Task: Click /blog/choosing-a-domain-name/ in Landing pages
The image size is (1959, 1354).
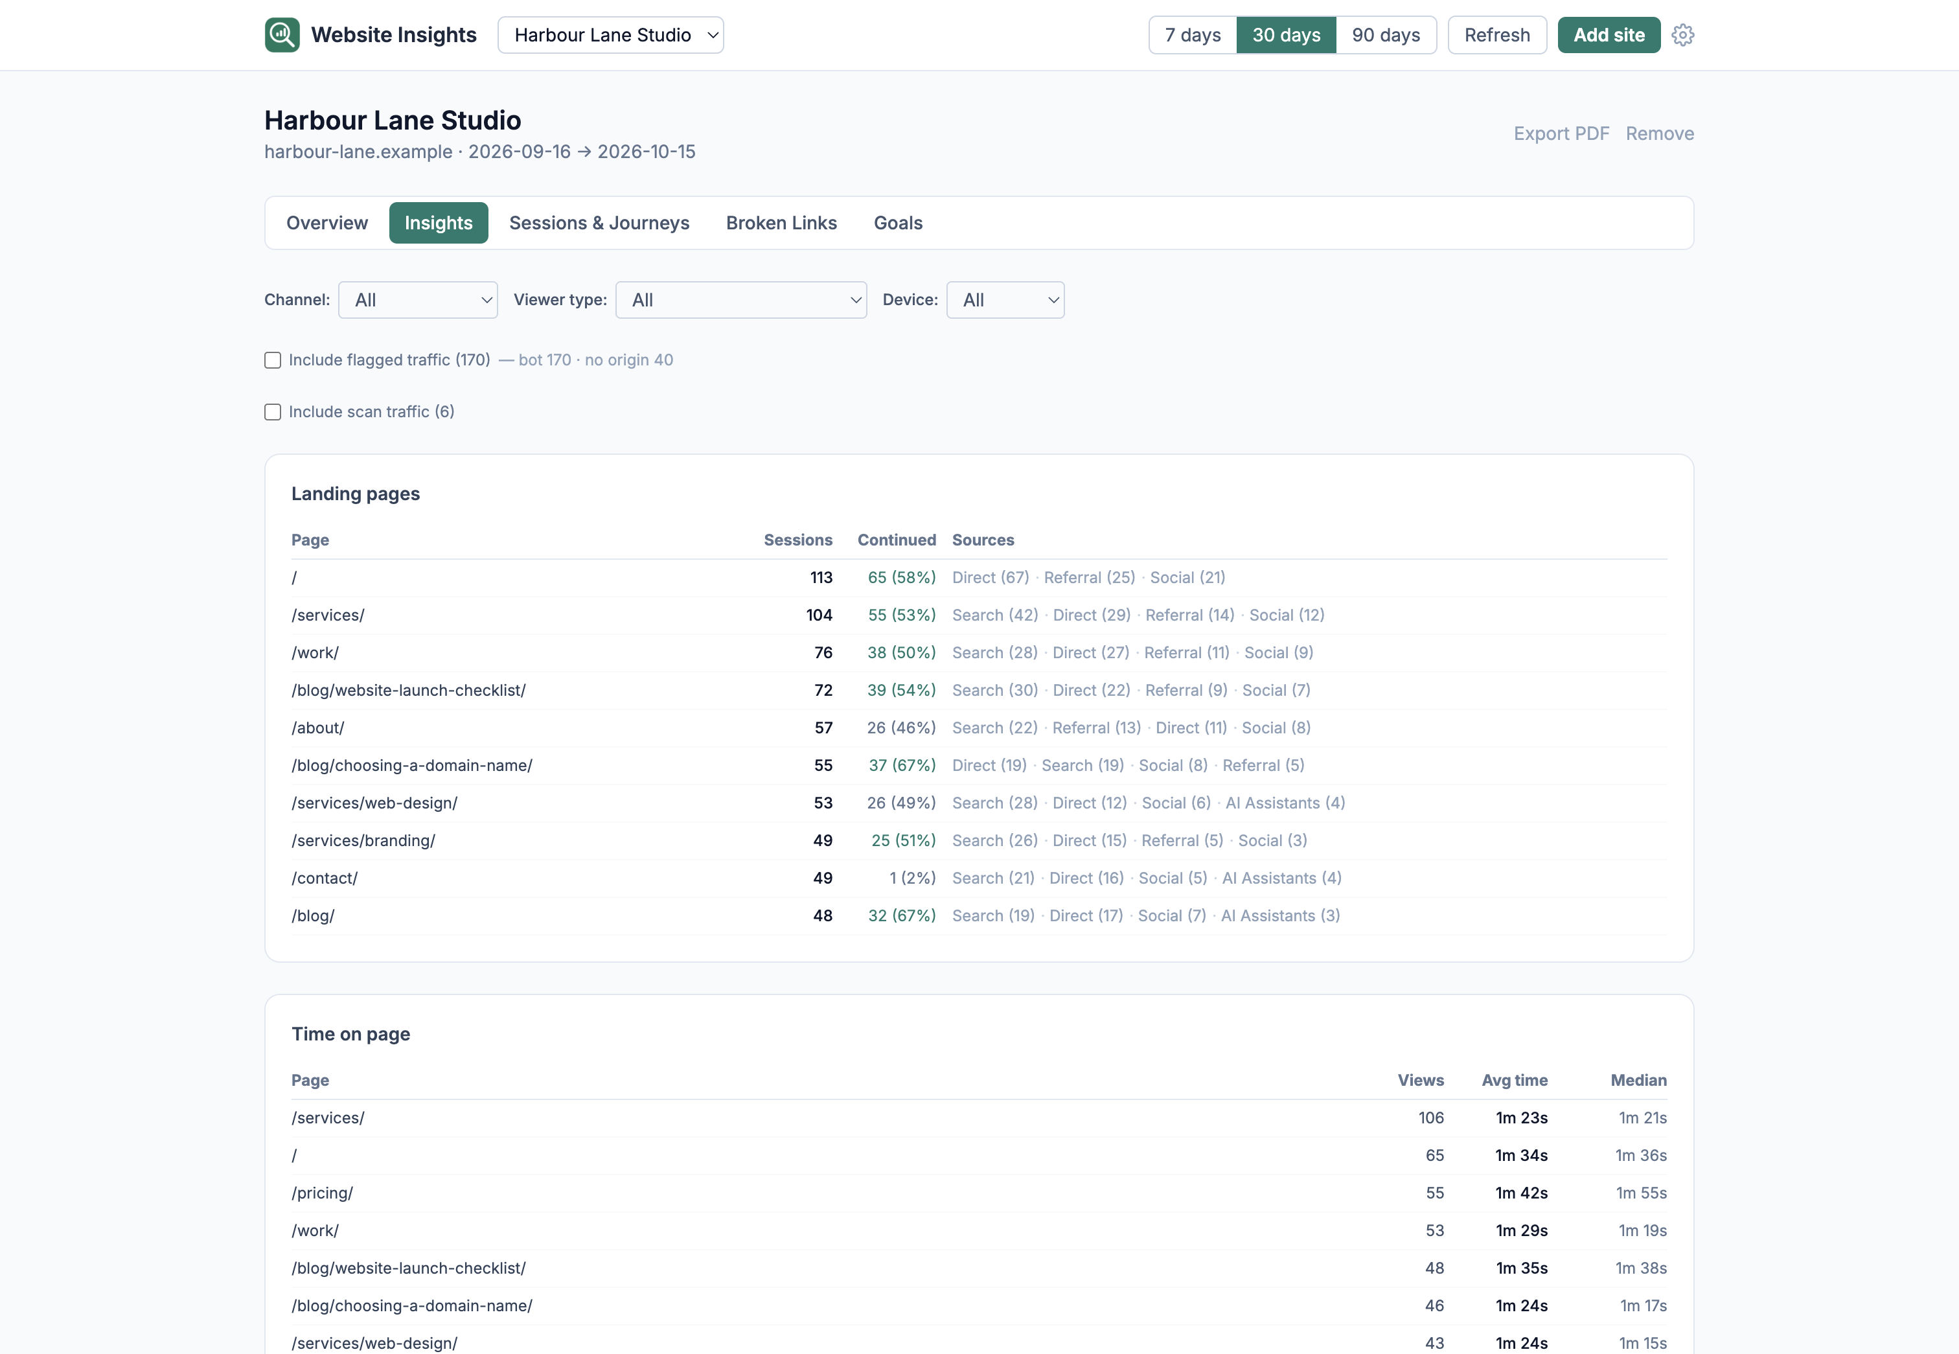Action: (x=411, y=765)
